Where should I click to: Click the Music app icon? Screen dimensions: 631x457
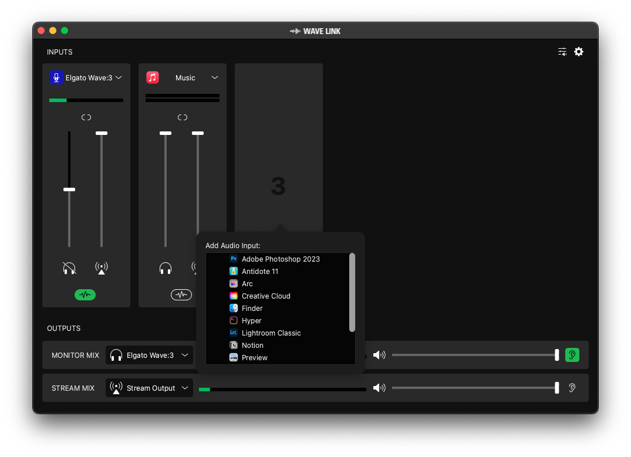point(153,77)
